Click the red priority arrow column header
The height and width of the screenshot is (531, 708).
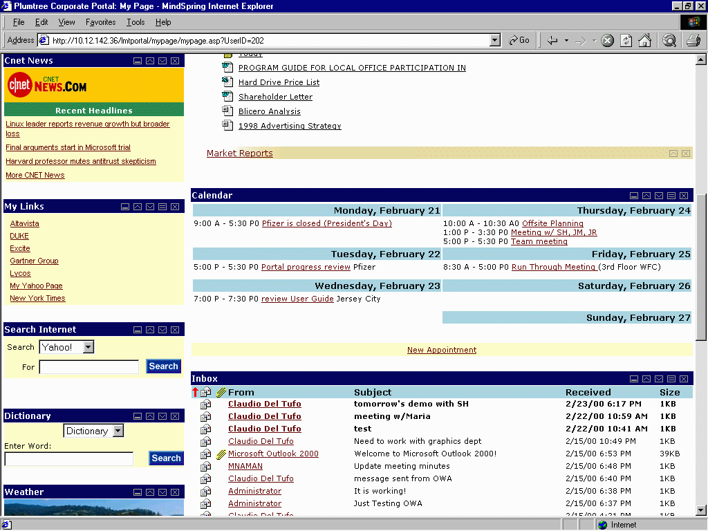coord(195,393)
